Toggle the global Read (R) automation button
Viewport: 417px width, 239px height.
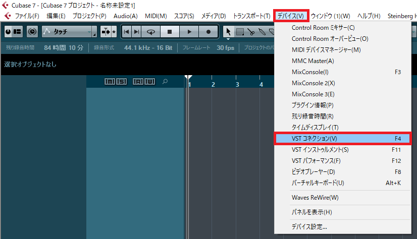coord(138,82)
